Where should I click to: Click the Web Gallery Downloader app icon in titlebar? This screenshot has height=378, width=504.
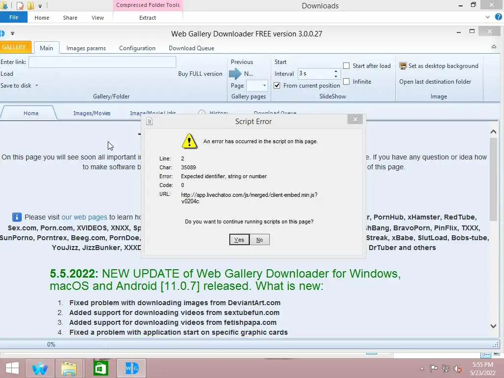click(2, 33)
